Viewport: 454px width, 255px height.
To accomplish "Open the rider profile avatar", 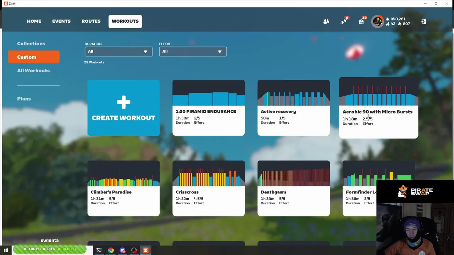I will point(377,22).
